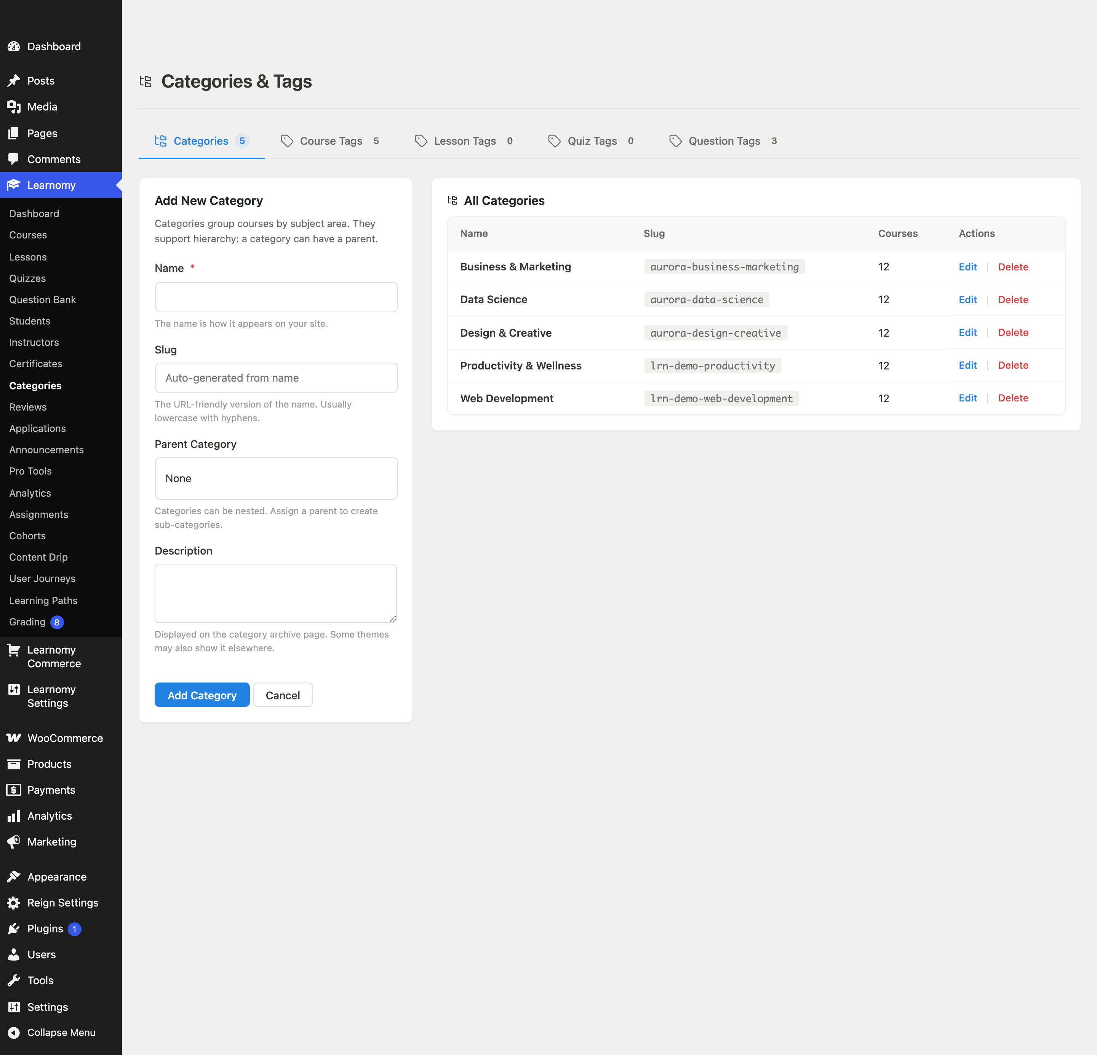Switch to the Course Tags tab
Screen dimensions: 1097x1055
[330, 141]
